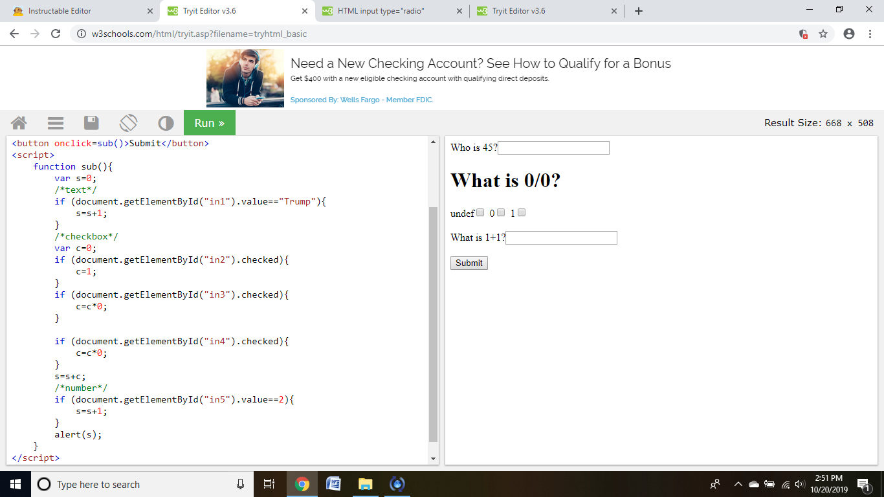This screenshot has width=884, height=497.
Task: Click the Submit button in result pane
Action: (469, 263)
